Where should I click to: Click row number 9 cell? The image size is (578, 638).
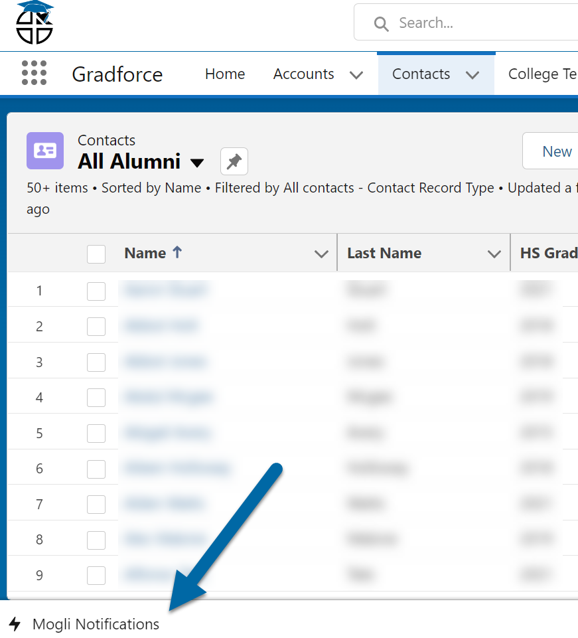point(39,575)
